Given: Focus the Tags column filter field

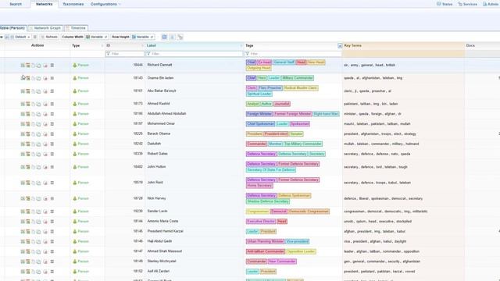Looking at the screenshot, I should tap(293, 54).
